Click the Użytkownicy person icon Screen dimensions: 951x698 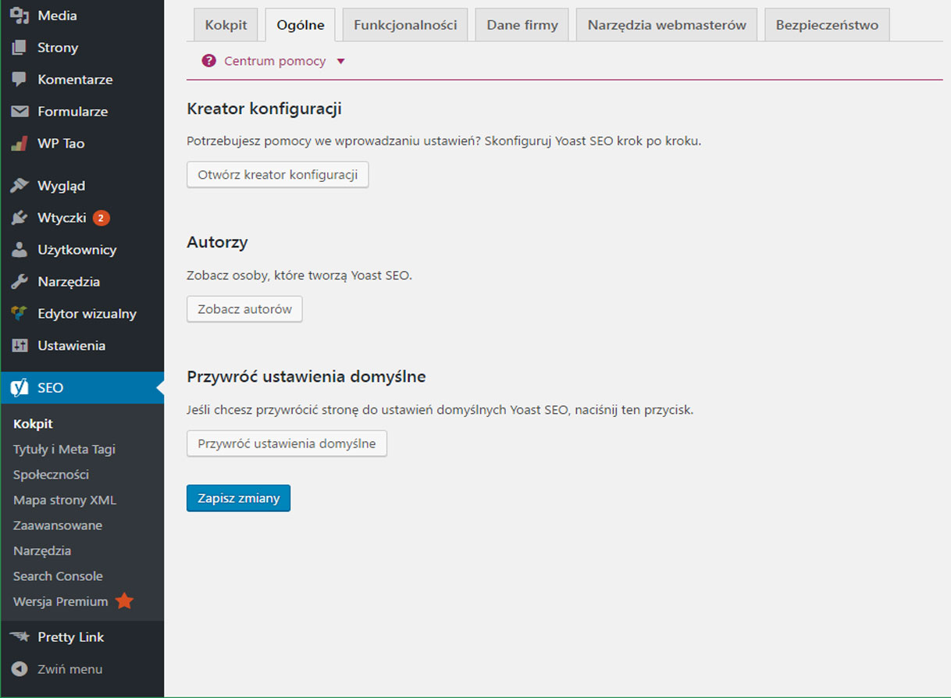tap(20, 250)
